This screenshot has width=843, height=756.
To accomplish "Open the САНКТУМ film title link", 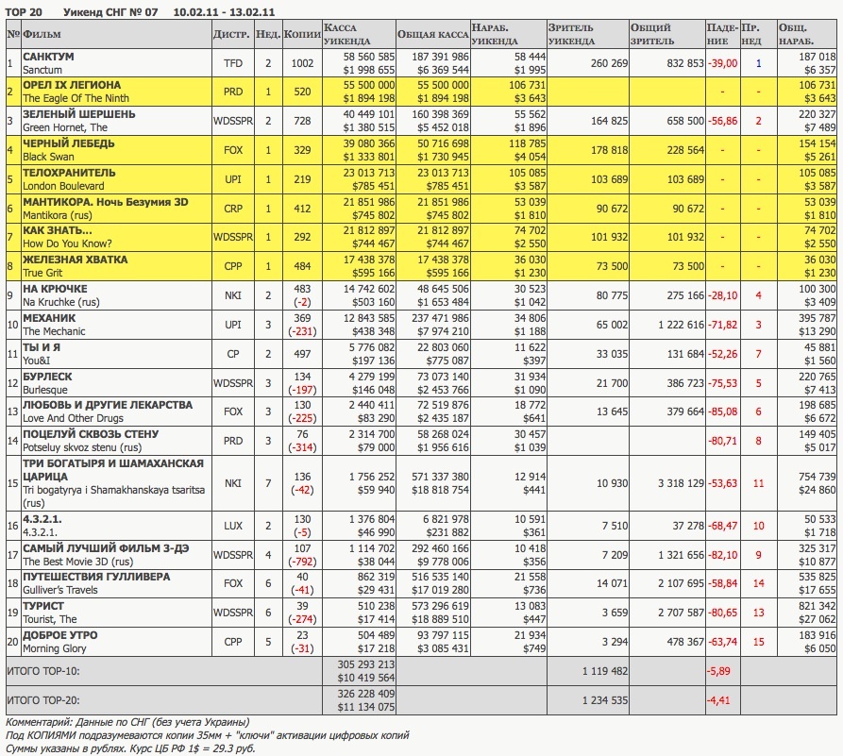I will pos(48,58).
